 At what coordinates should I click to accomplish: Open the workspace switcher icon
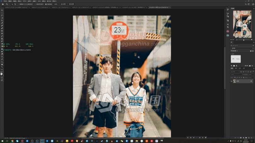249,4
